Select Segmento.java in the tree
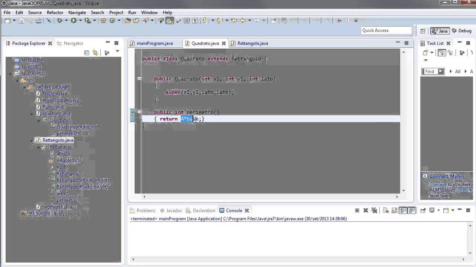The height and width of the screenshot is (267, 476). click(57, 207)
